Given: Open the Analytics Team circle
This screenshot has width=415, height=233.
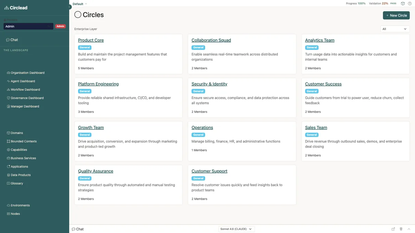Looking at the screenshot, I should click(x=320, y=40).
